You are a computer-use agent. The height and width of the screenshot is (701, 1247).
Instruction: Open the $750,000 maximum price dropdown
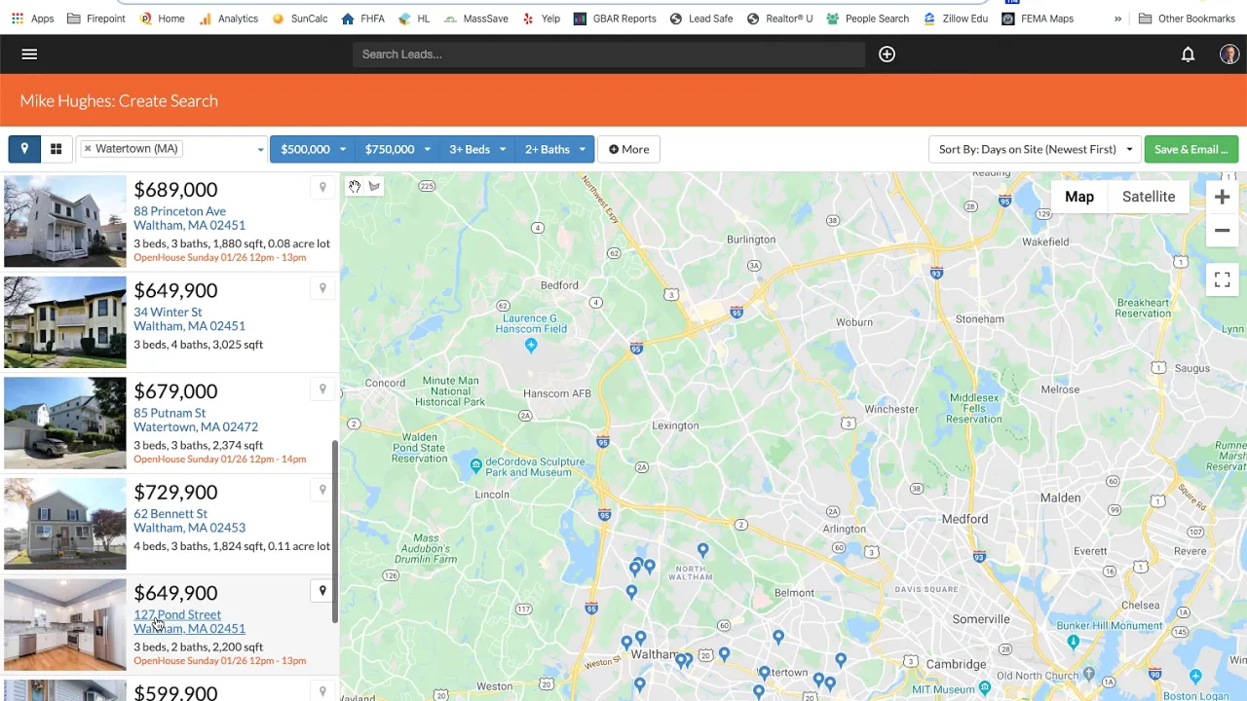click(397, 149)
